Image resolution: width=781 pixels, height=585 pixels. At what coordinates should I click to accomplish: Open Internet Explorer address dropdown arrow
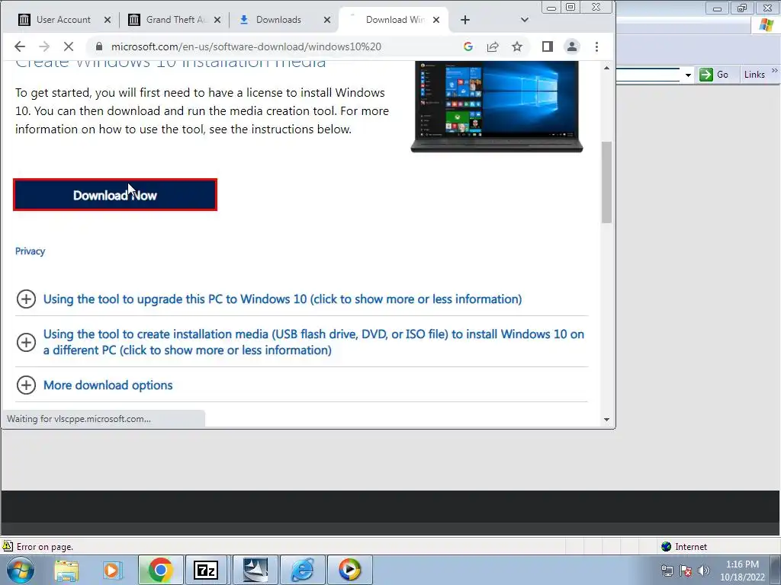coord(688,75)
